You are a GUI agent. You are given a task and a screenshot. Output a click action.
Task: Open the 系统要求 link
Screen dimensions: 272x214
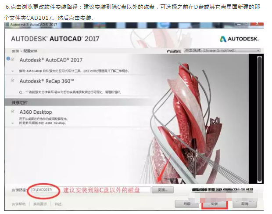point(40,204)
